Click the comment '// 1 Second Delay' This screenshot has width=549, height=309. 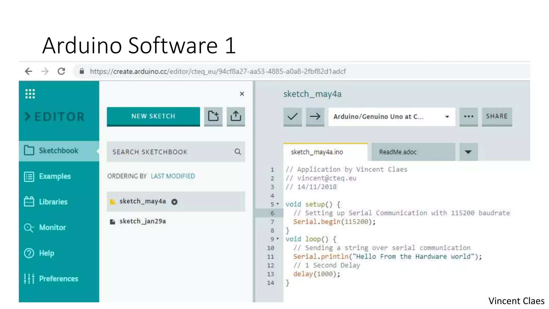click(x=327, y=265)
